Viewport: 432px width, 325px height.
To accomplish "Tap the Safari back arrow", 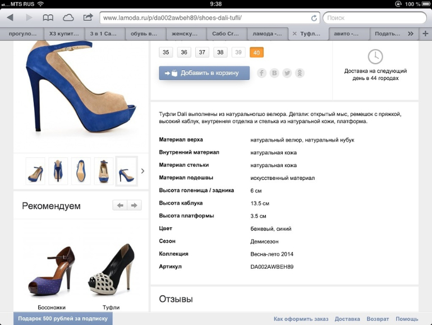I will pyautogui.click(x=10, y=17).
